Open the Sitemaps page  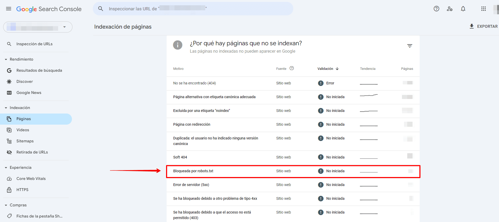click(x=36, y=141)
